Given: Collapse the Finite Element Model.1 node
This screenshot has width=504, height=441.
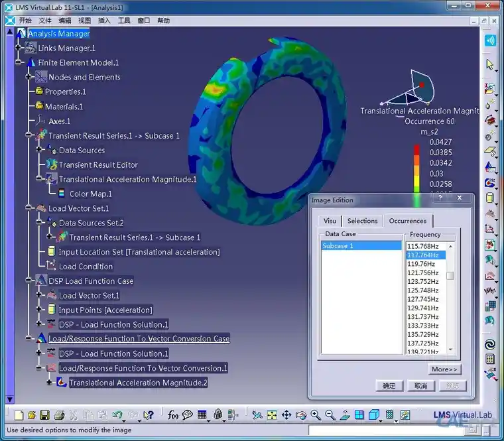Looking at the screenshot, I should pyautogui.click(x=19, y=62).
